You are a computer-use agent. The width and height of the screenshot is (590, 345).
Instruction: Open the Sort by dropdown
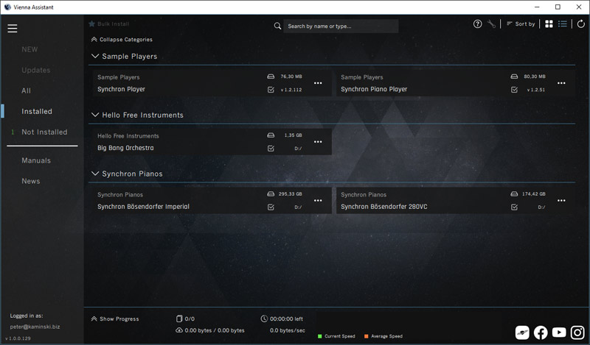point(521,24)
